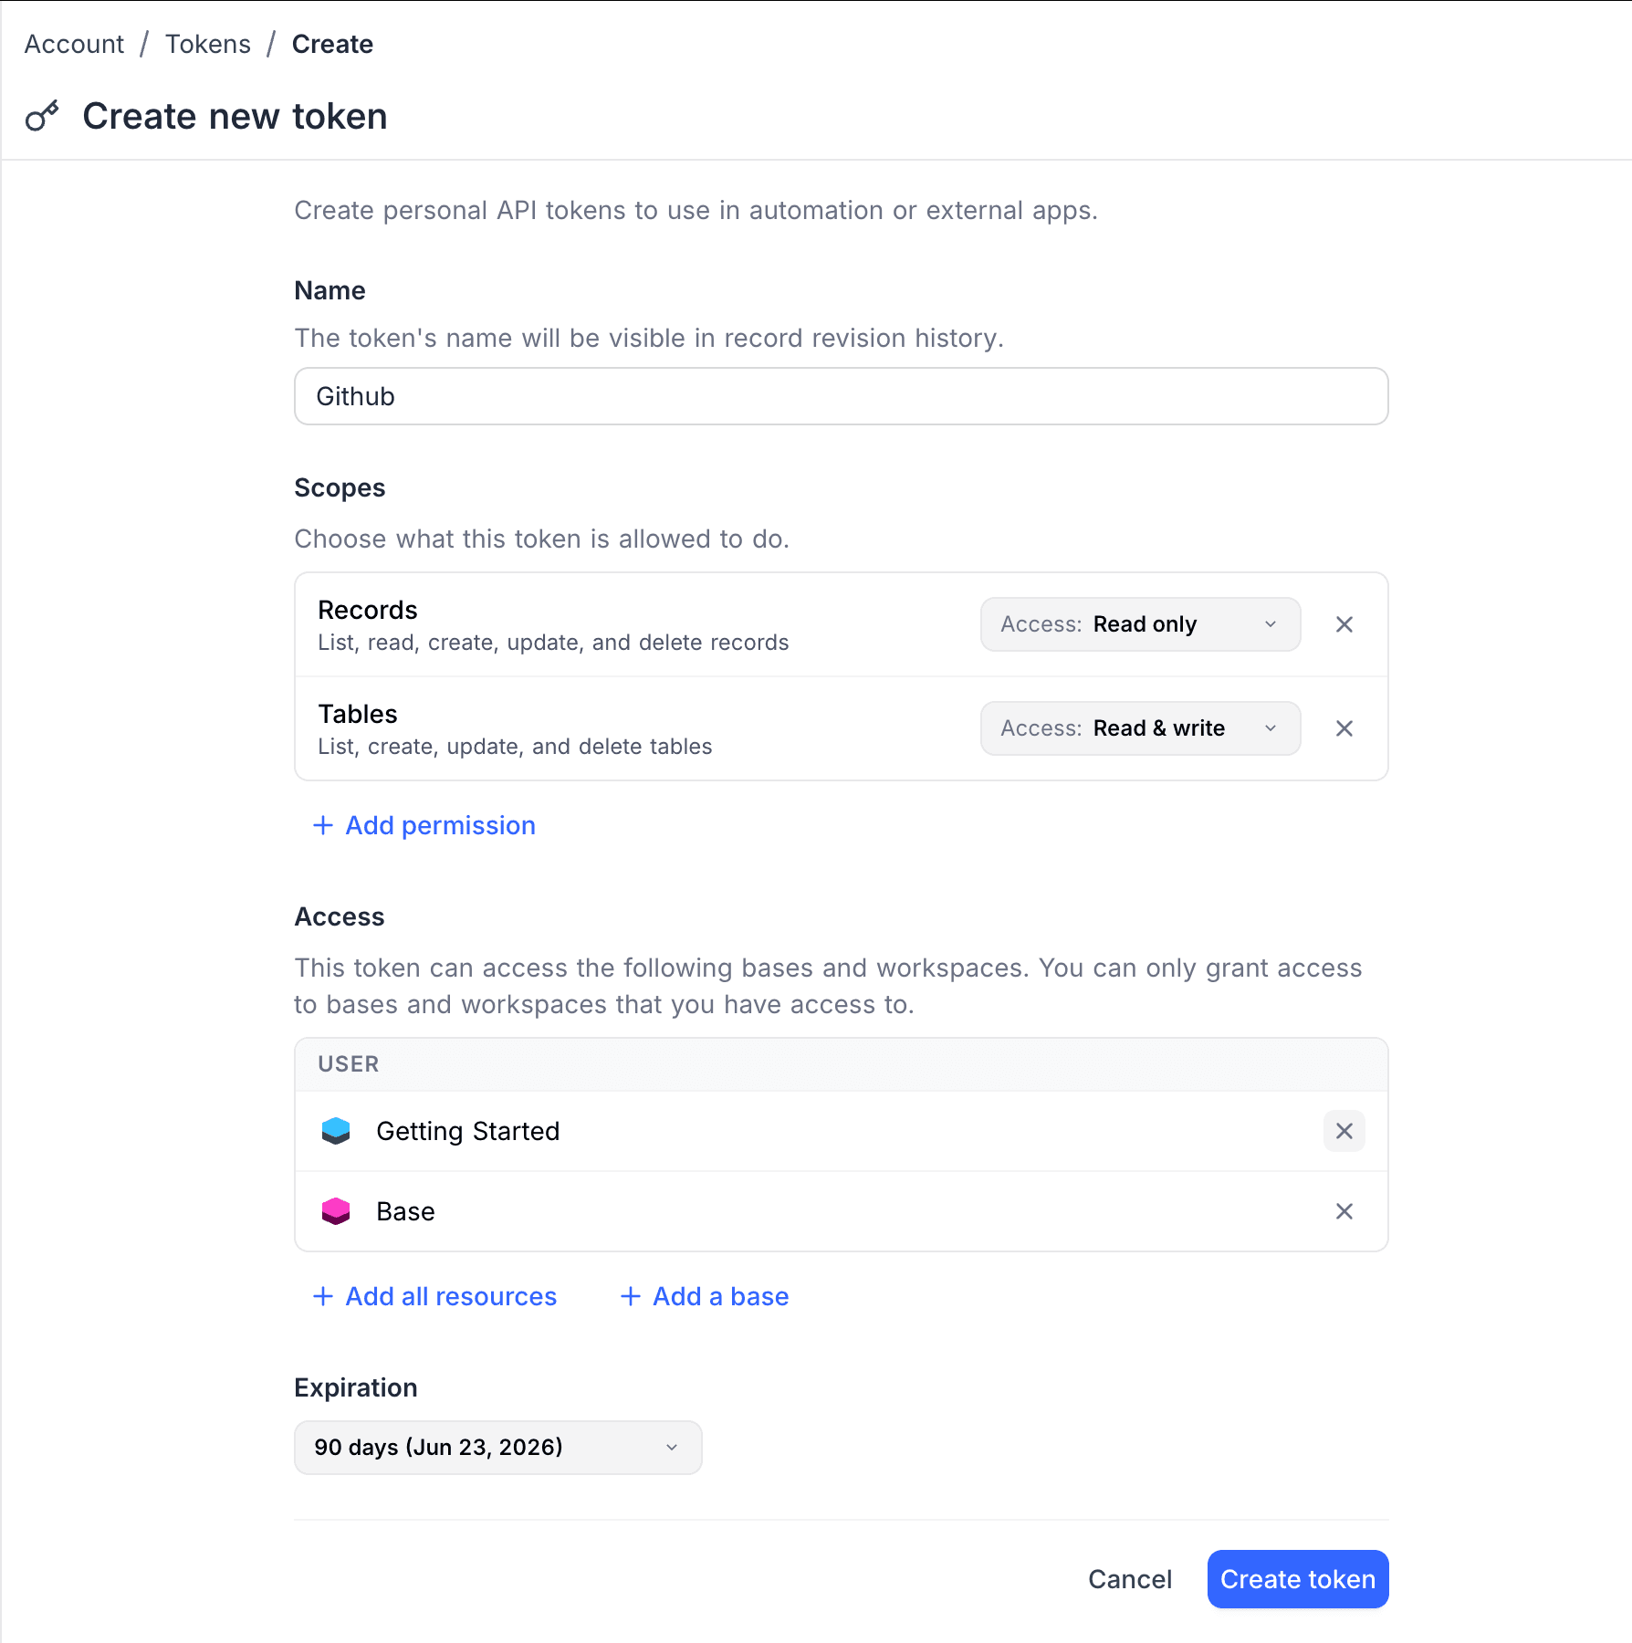Open the Expiration dropdown showing 90 days
The height and width of the screenshot is (1643, 1632).
coord(497,1447)
